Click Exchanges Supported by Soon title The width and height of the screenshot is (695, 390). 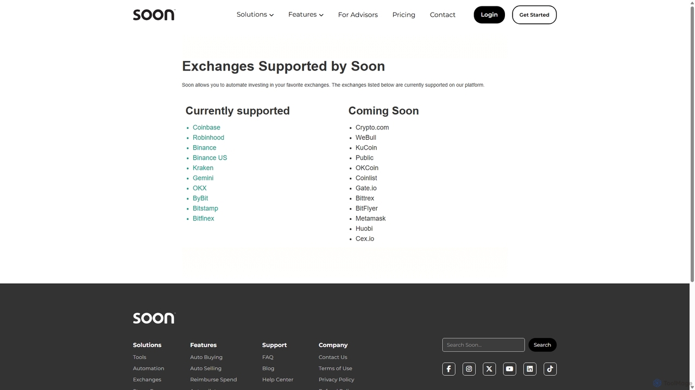coord(283,66)
